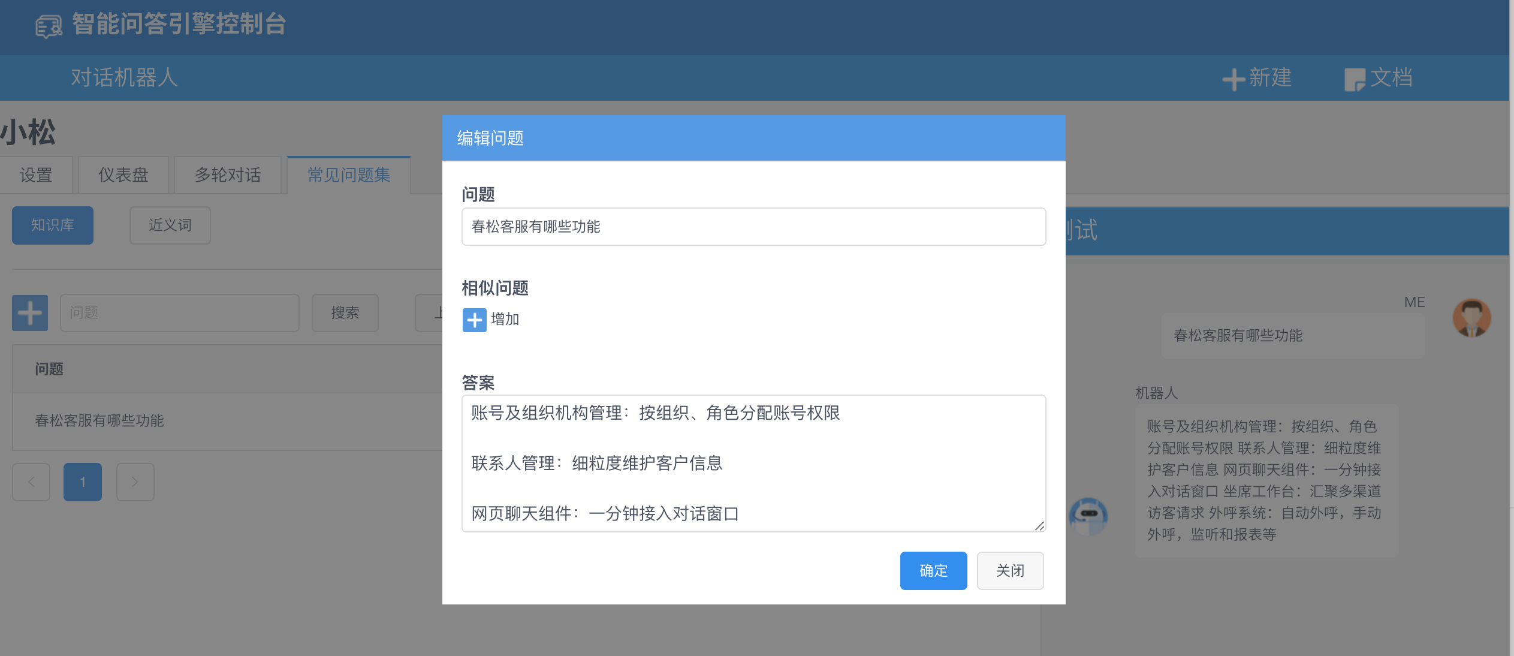Focus the 答案 textarea
The height and width of the screenshot is (656, 1514).
[754, 464]
